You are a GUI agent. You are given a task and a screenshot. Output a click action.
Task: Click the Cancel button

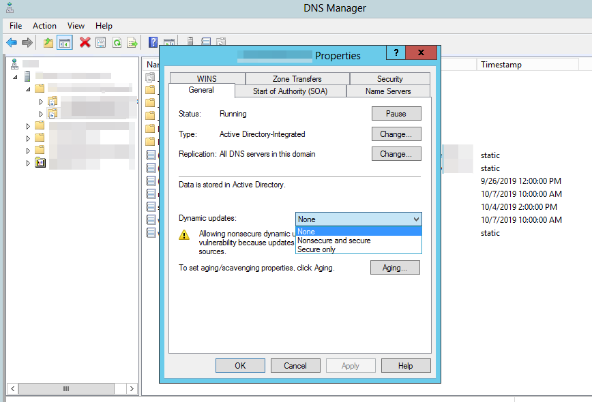295,365
